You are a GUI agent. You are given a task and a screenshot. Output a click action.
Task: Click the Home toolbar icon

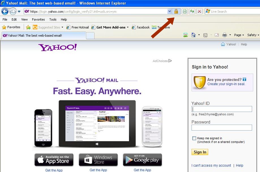[193, 35]
